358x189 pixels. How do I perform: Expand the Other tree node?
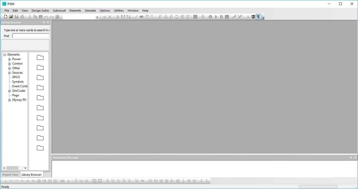click(9, 68)
